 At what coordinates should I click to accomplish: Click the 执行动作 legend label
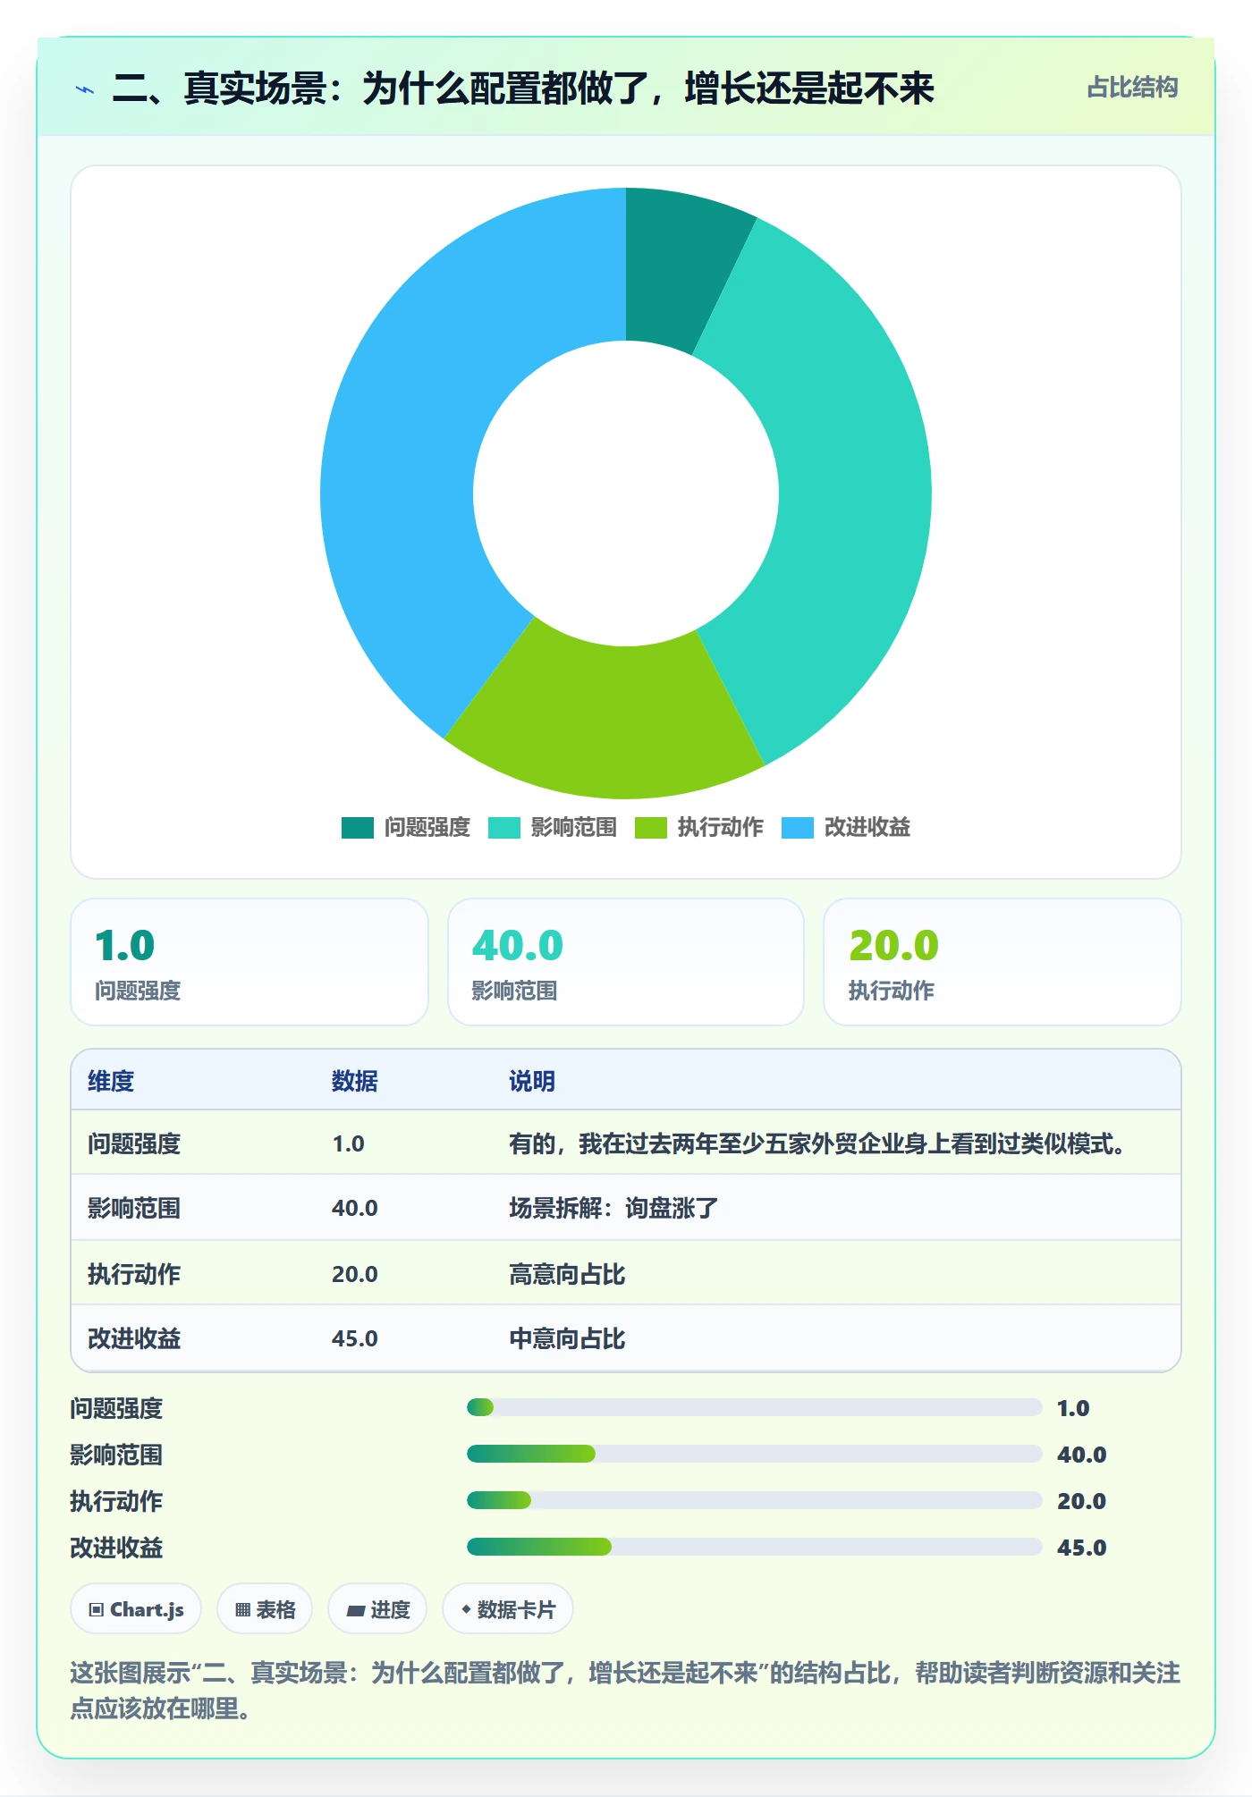tap(721, 828)
